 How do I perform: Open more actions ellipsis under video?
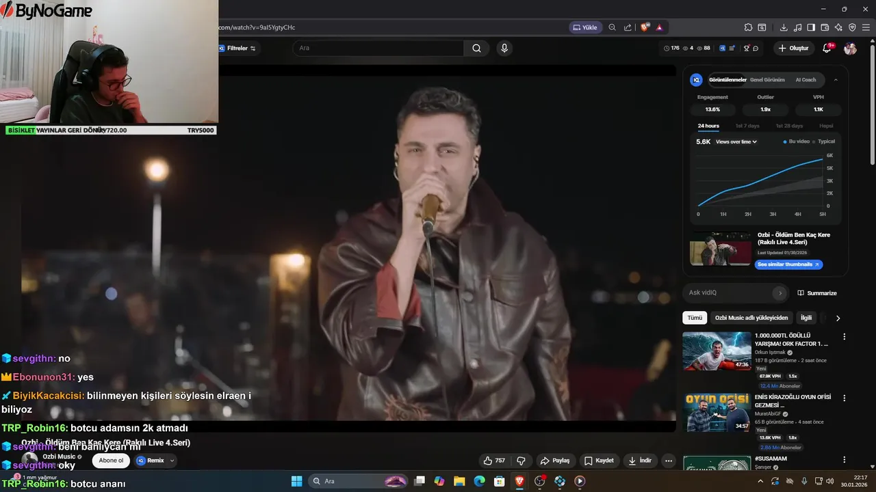click(x=669, y=461)
